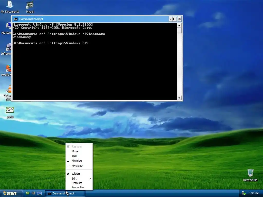Select the VLC media player desktop shortcut

coord(7,92)
